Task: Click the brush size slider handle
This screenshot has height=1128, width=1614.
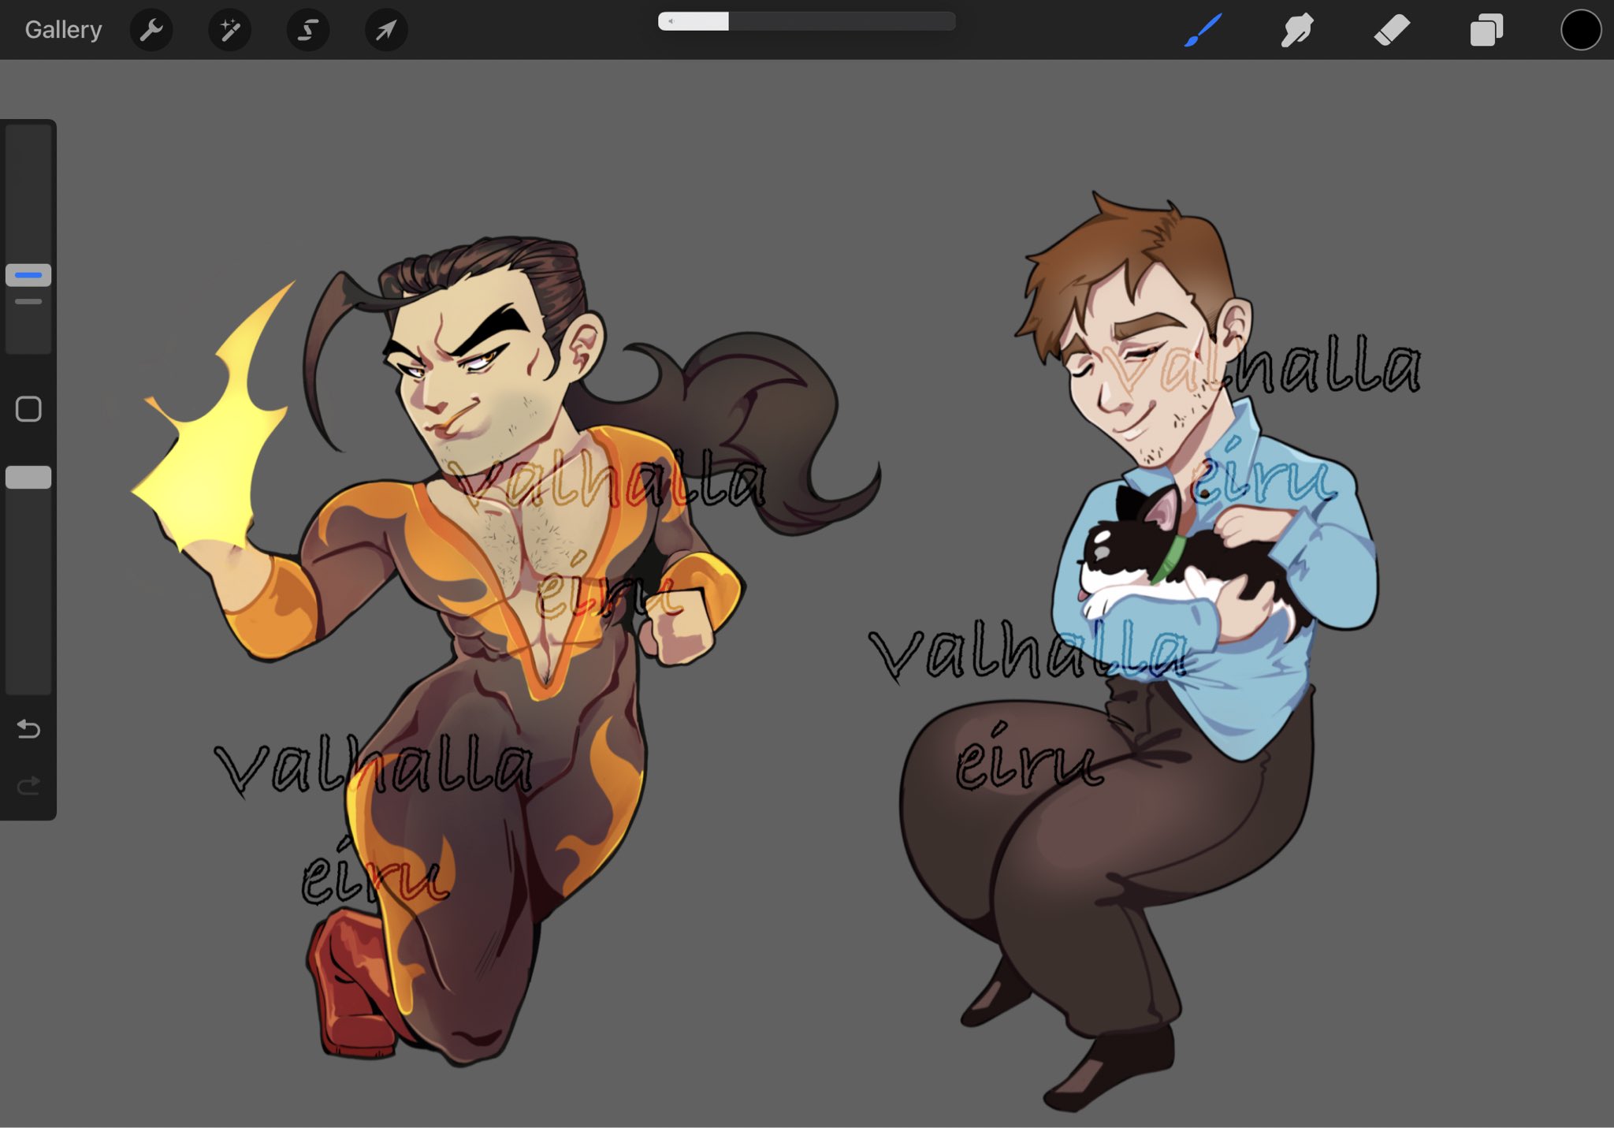Action: pos(28,275)
